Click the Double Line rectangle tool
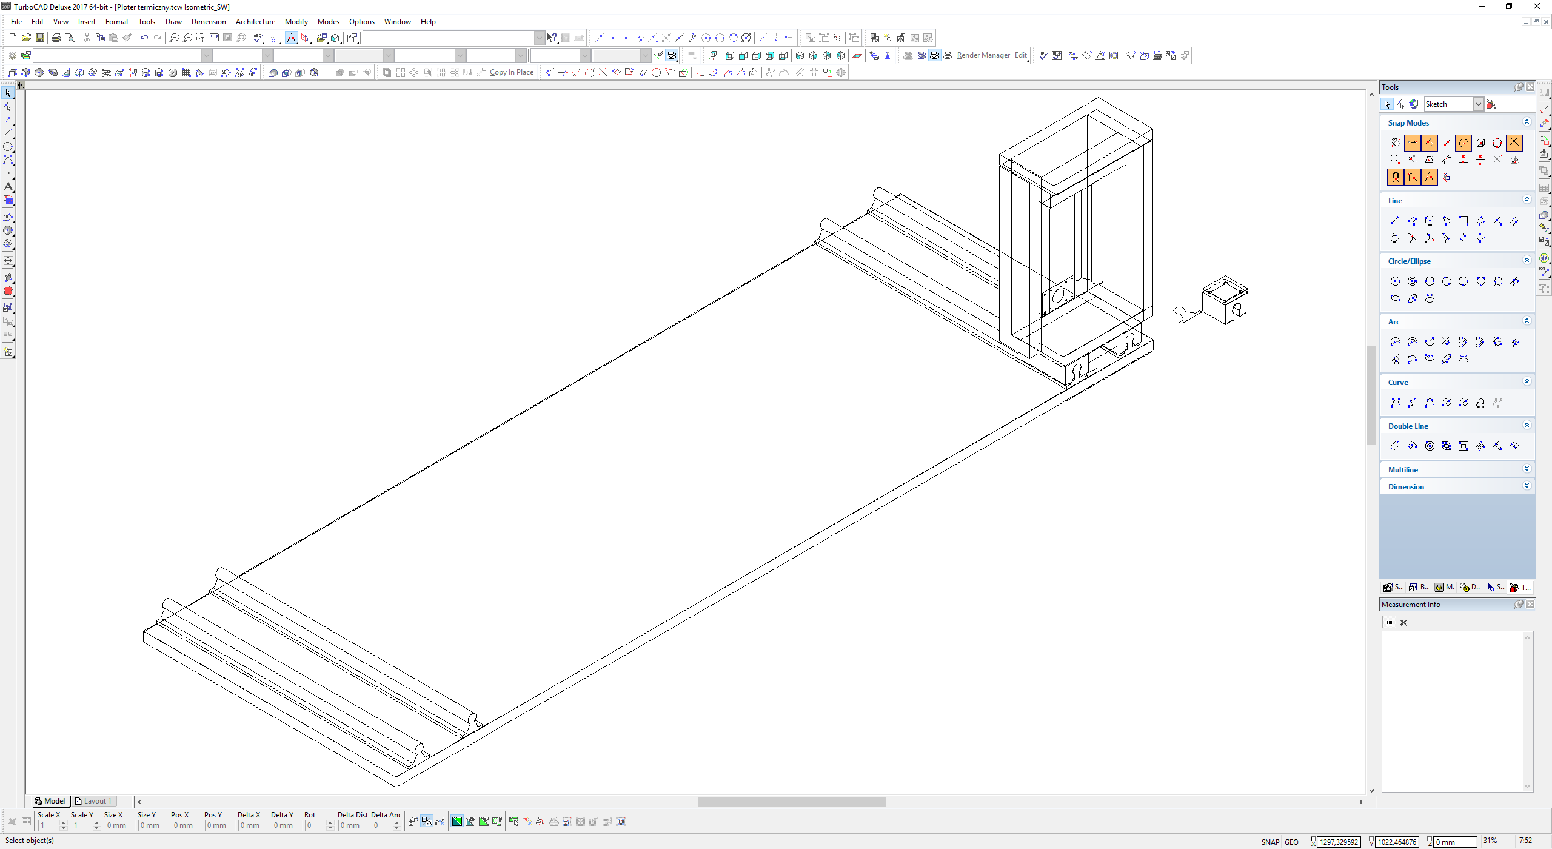1552x849 pixels. pos(1463,446)
